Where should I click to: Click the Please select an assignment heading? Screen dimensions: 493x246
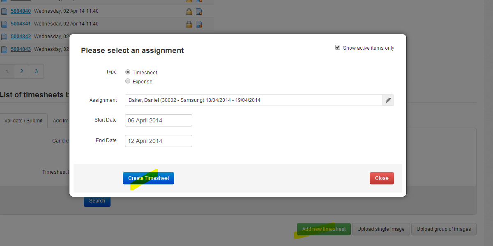[x=132, y=51]
